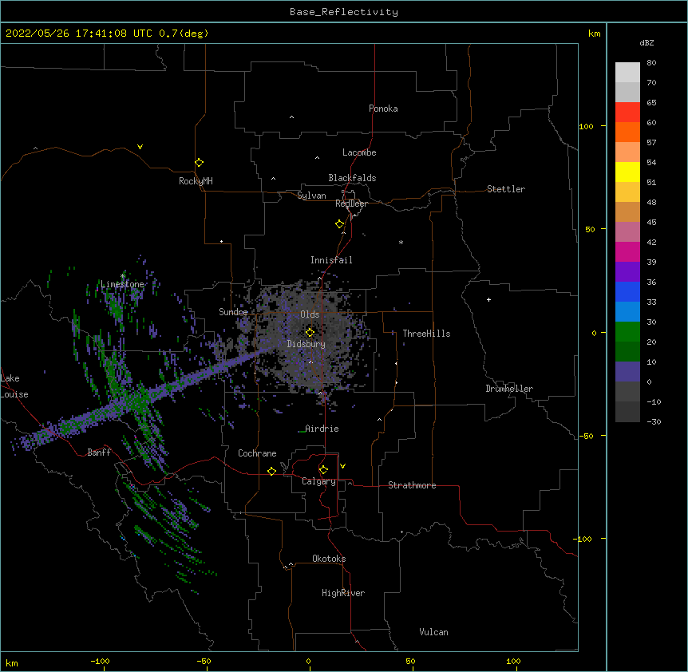Click the yellow radar site marker near Olds
This screenshot has width=688, height=672.
point(310,332)
